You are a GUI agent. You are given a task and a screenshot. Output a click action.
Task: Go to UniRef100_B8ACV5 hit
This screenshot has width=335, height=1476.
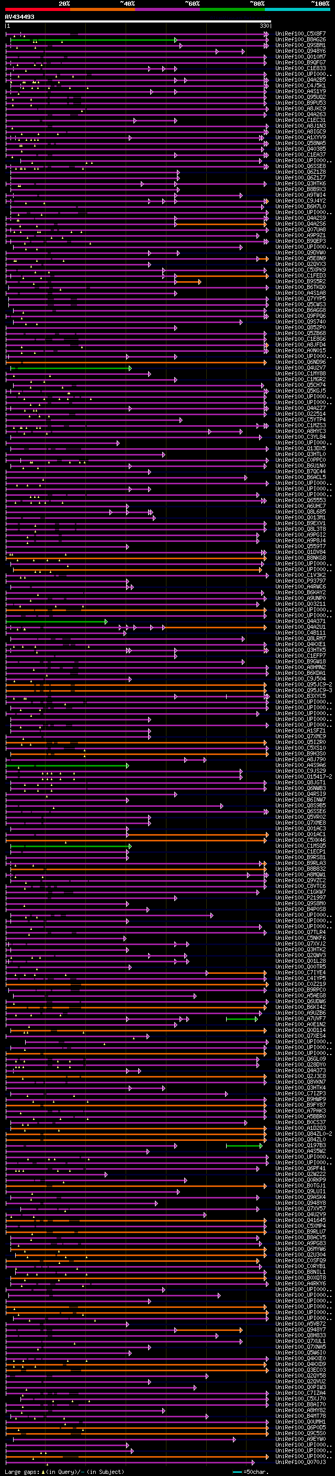click(x=300, y=1237)
